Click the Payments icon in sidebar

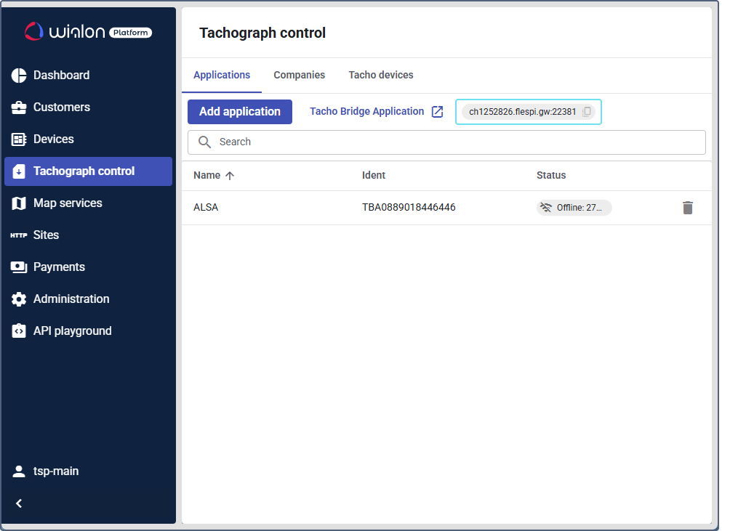pyautogui.click(x=19, y=267)
